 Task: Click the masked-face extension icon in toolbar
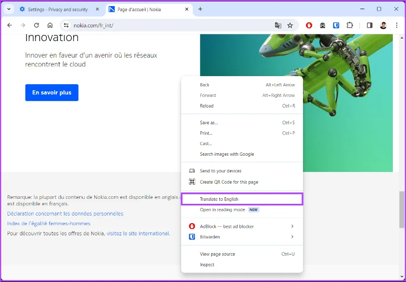323,25
